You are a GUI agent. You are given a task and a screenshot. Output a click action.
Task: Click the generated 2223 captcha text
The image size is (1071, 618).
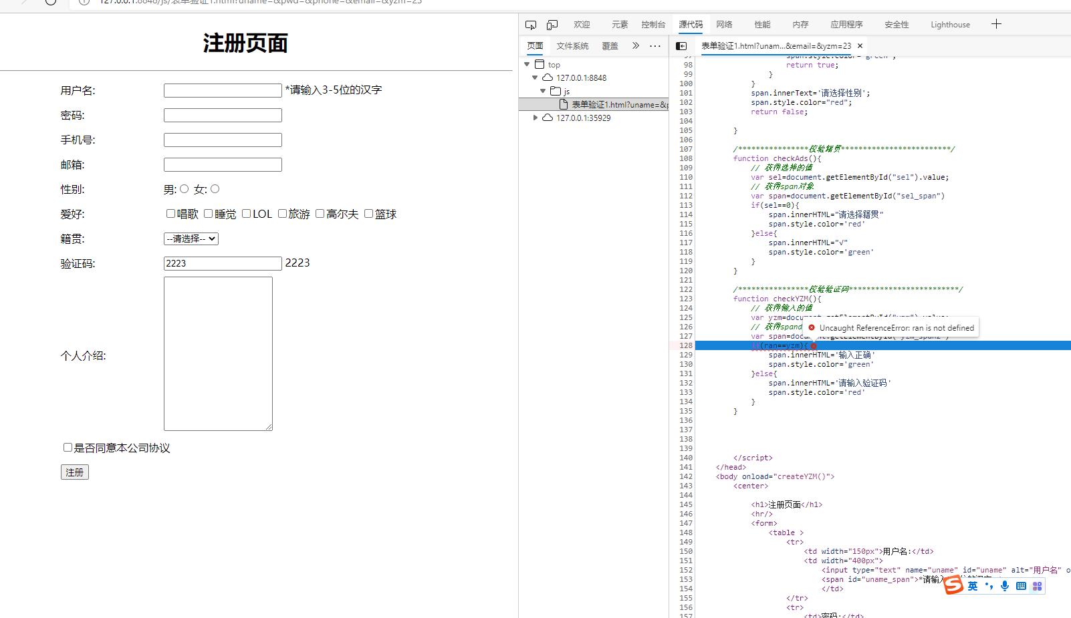pyautogui.click(x=297, y=263)
